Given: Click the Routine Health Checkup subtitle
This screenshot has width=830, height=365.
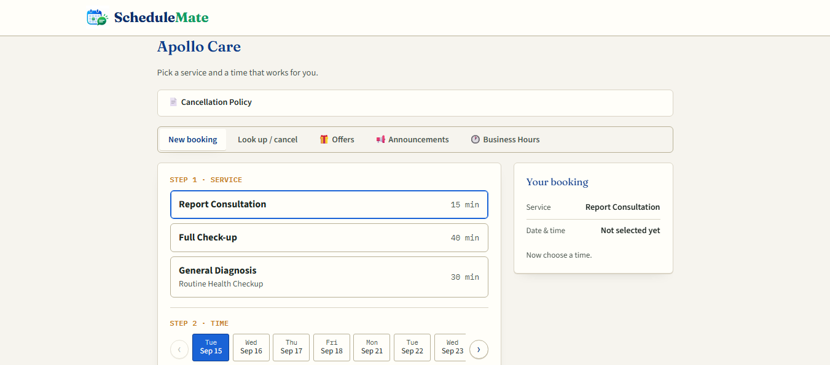Looking at the screenshot, I should 221,283.
